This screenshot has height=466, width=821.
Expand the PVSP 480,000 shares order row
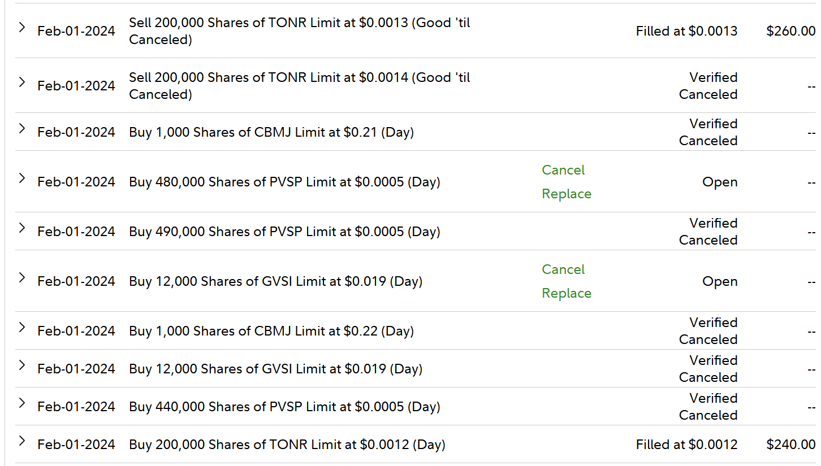(22, 178)
